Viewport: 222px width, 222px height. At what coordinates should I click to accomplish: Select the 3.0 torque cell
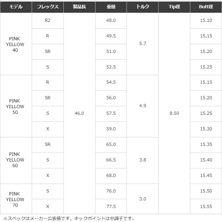point(143,199)
